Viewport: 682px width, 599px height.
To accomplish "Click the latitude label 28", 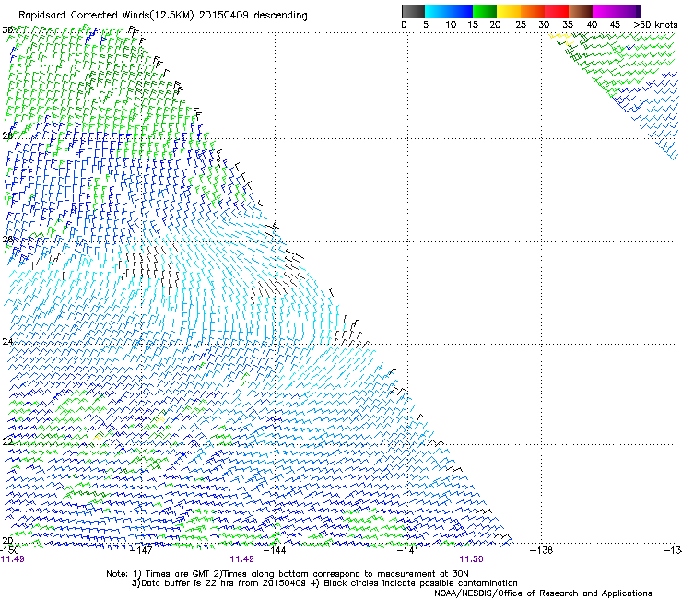I will pyautogui.click(x=7, y=135).
